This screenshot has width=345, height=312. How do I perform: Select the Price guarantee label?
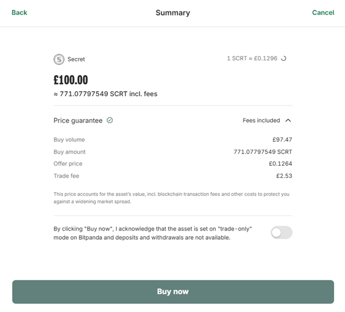click(x=78, y=120)
